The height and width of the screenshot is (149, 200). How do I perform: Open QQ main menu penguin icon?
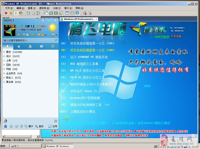(x=5, y=126)
